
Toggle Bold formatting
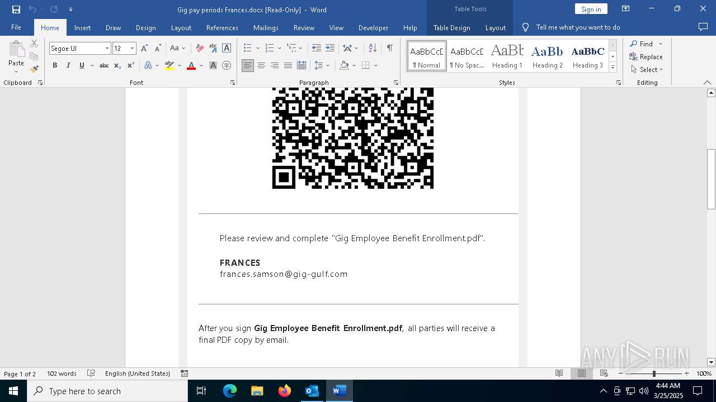[x=55, y=65]
